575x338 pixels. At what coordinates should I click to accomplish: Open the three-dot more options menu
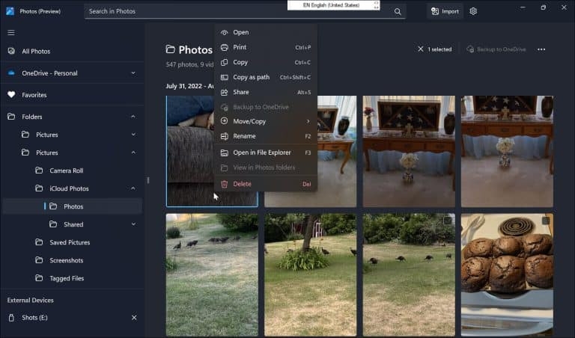541,49
